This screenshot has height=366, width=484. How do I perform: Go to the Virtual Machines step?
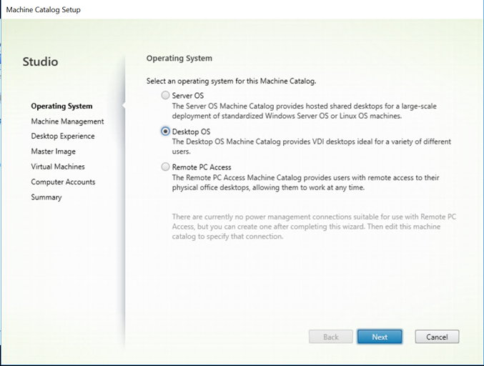[x=58, y=167]
